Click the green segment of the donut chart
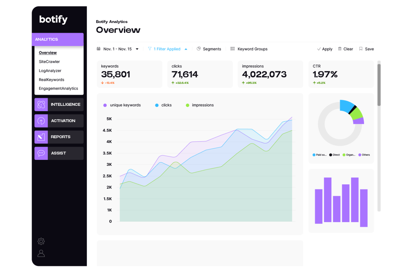Viewport: 411px width, 274px height. pos(357,114)
